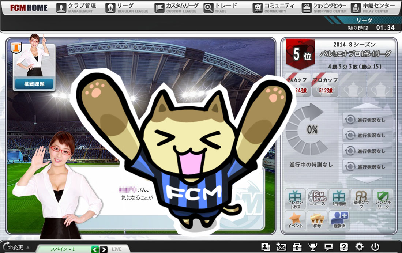The image size is (402, 253).
Task: Open the help question mark icon
Action: pyautogui.click(x=343, y=247)
